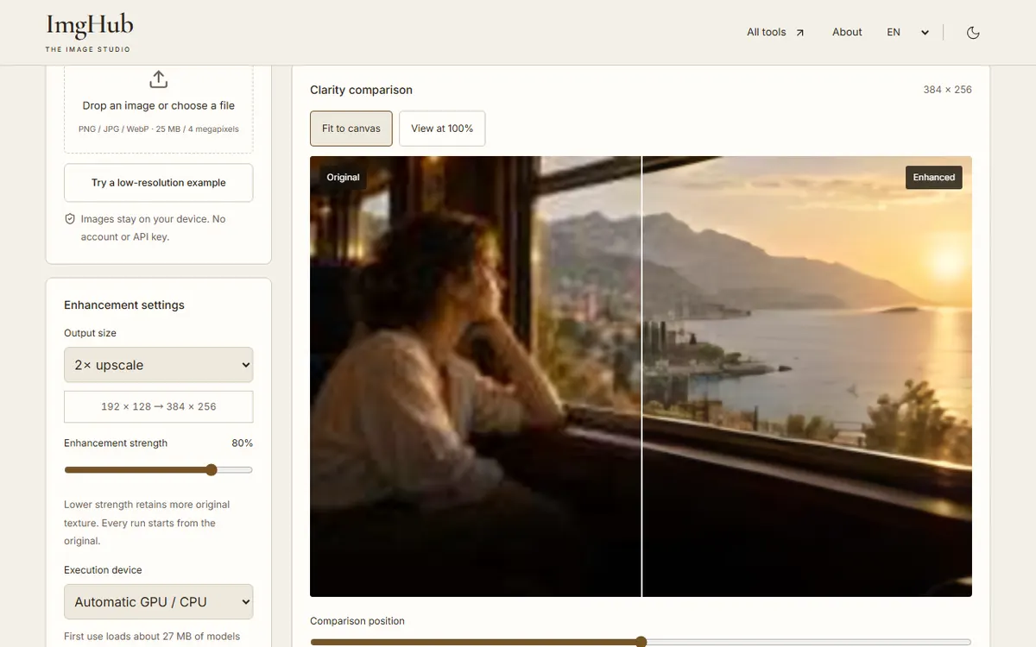Click the Enhancement settings heading

[124, 305]
